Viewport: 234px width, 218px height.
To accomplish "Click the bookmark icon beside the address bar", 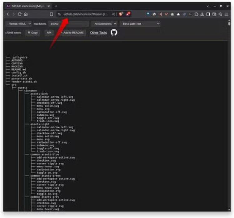I will click(x=51, y=14).
